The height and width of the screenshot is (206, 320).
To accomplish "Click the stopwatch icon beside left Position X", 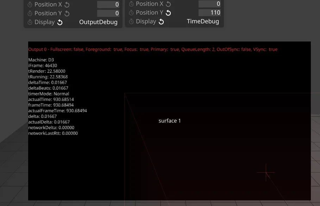I will (x=30, y=5).
